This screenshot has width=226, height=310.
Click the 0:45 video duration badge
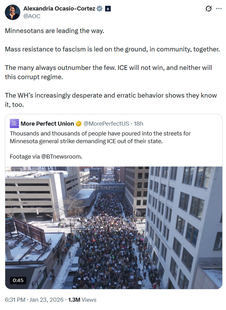tap(18, 280)
